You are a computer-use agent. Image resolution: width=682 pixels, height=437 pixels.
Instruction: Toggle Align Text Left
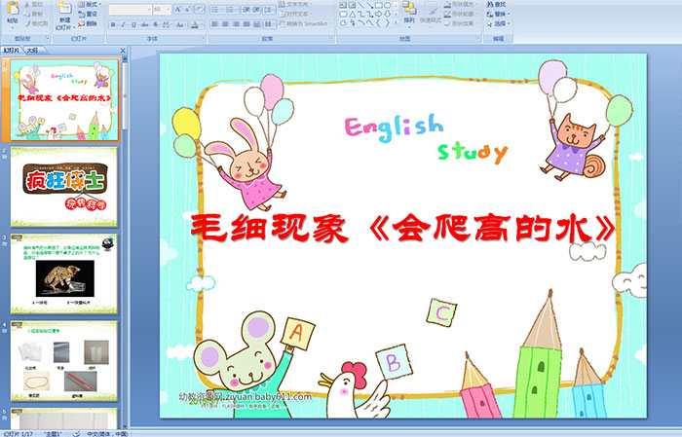point(215,24)
